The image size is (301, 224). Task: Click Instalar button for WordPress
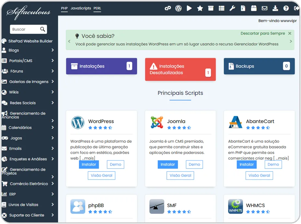click(x=89, y=164)
